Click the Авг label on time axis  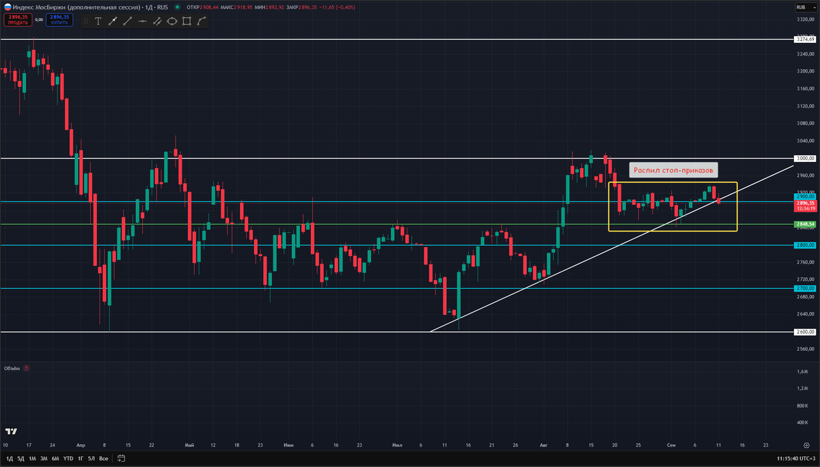point(544,444)
